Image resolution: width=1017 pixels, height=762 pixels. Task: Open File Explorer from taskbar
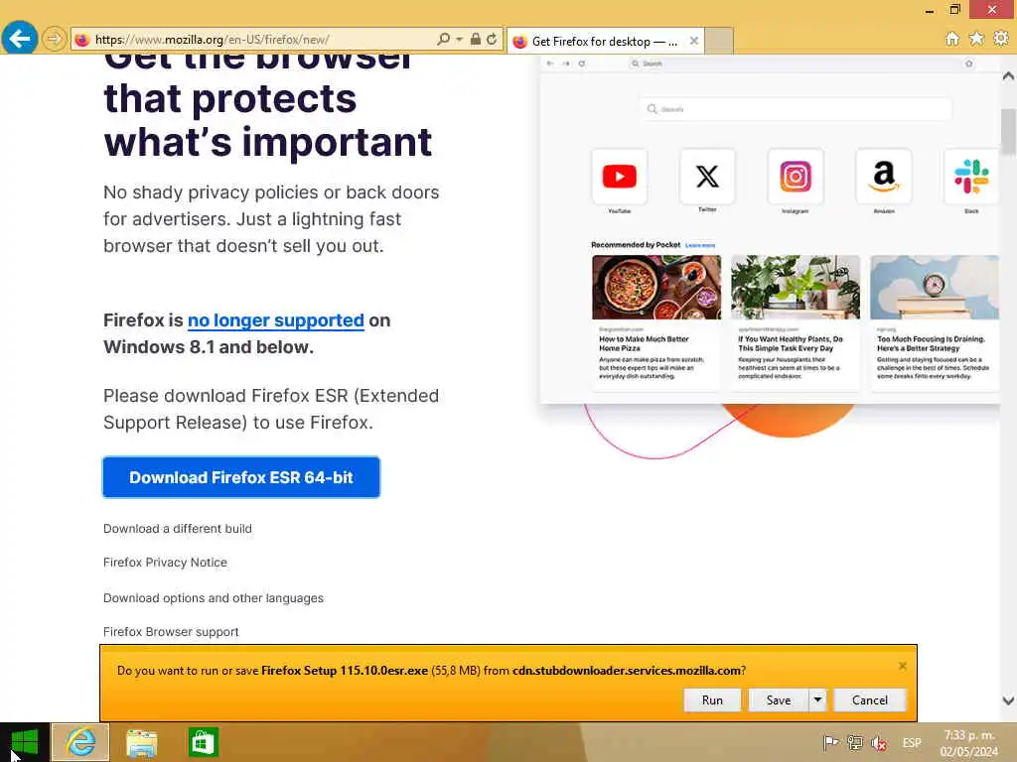(141, 742)
